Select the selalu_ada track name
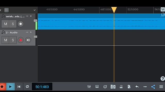Image resolution: width=165 pixels, height=92 pixels. tap(15, 16)
